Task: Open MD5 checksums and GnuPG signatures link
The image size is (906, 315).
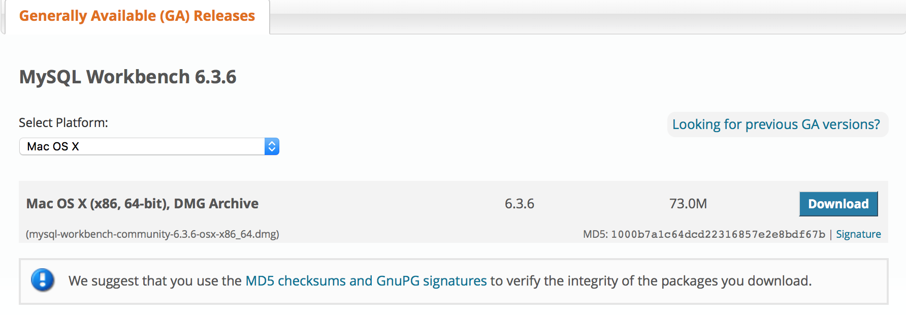Action: pos(366,281)
